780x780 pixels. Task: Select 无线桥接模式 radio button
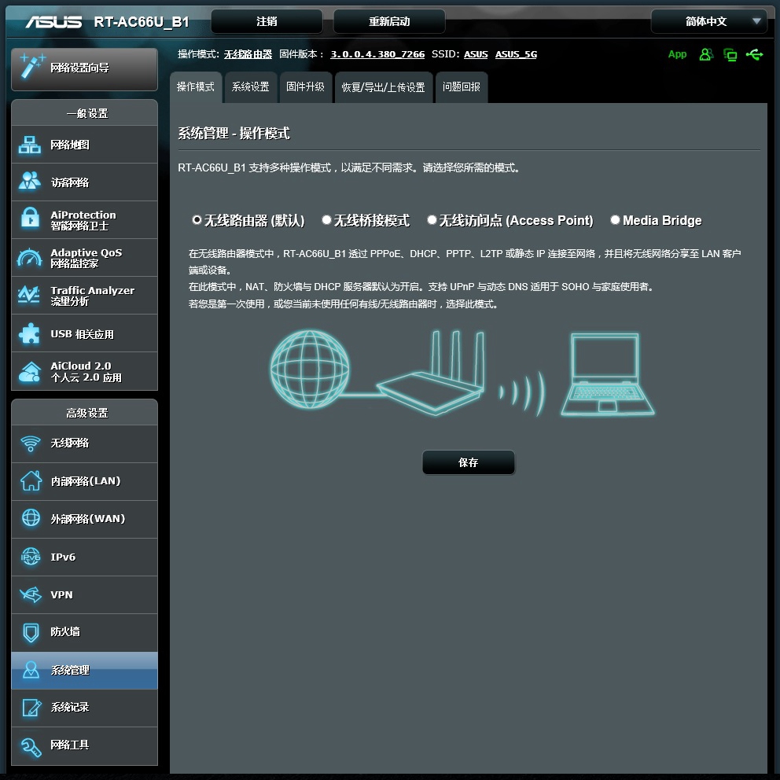(326, 220)
